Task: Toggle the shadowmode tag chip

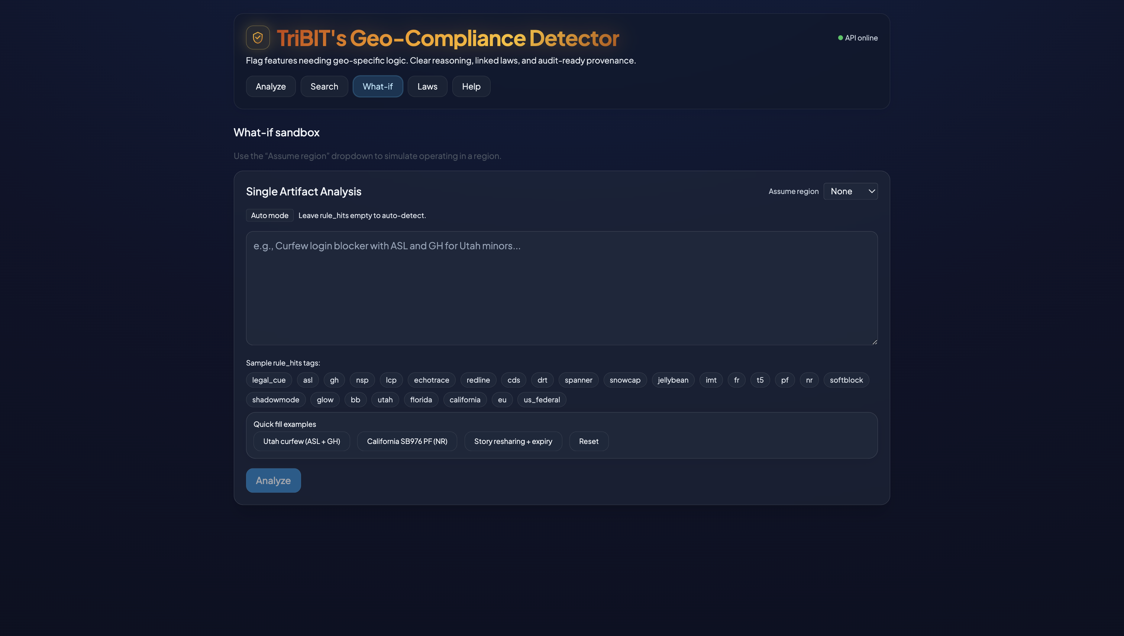Action: coord(275,400)
